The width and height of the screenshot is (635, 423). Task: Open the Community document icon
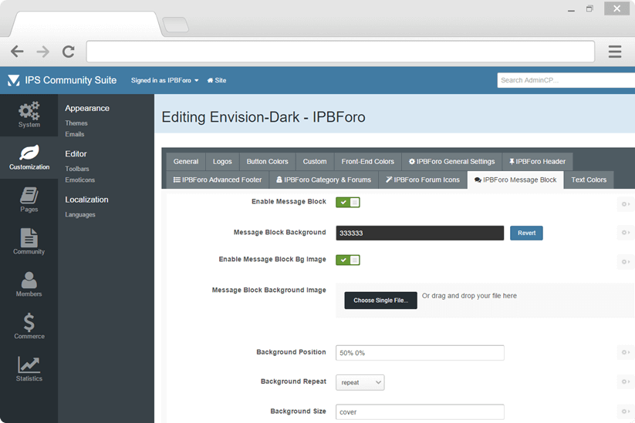pos(29,237)
